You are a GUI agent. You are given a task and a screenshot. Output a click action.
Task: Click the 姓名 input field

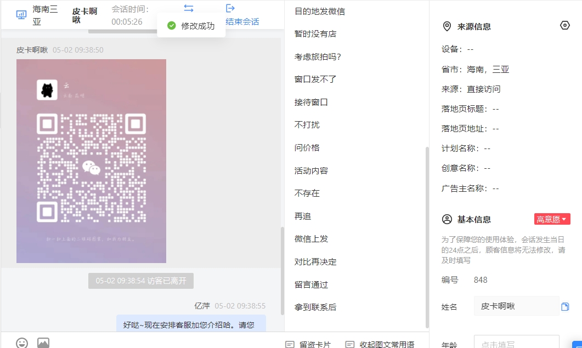tap(516, 306)
